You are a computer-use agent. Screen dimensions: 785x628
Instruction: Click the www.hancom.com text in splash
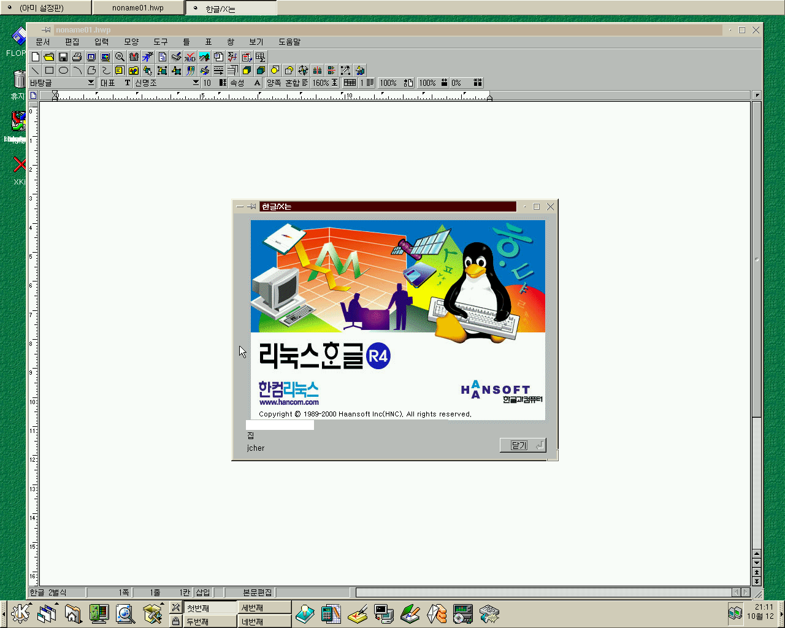289,402
